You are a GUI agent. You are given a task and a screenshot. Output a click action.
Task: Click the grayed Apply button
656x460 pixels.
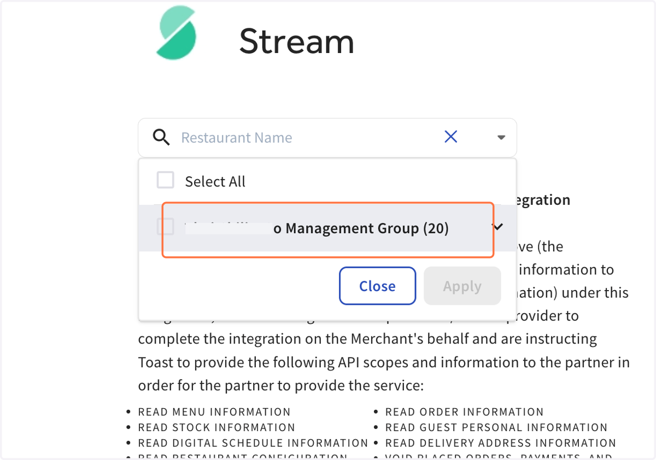tap(462, 286)
